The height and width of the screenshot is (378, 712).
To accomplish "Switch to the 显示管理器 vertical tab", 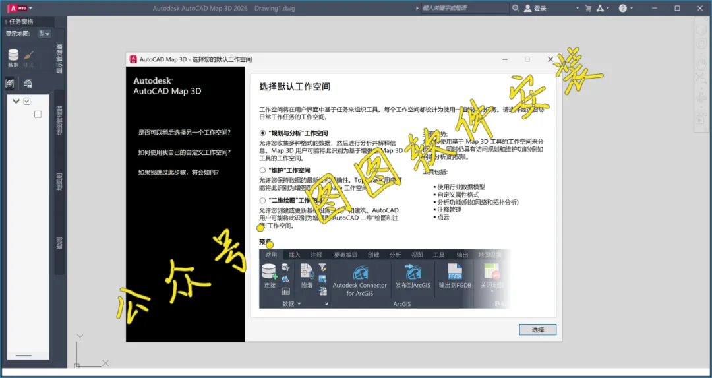I will [x=59, y=58].
